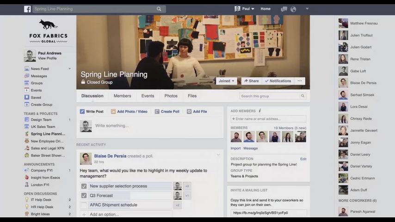Click the group search magnifier icon
This screenshot has width=395, height=222.
pos(302,96)
